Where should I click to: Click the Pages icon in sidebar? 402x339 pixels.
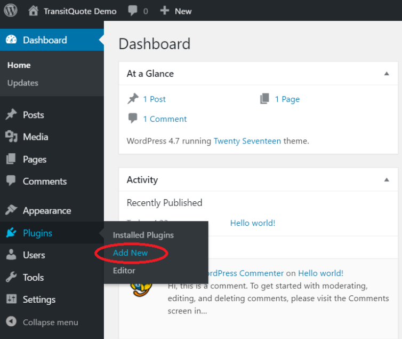[x=11, y=159]
